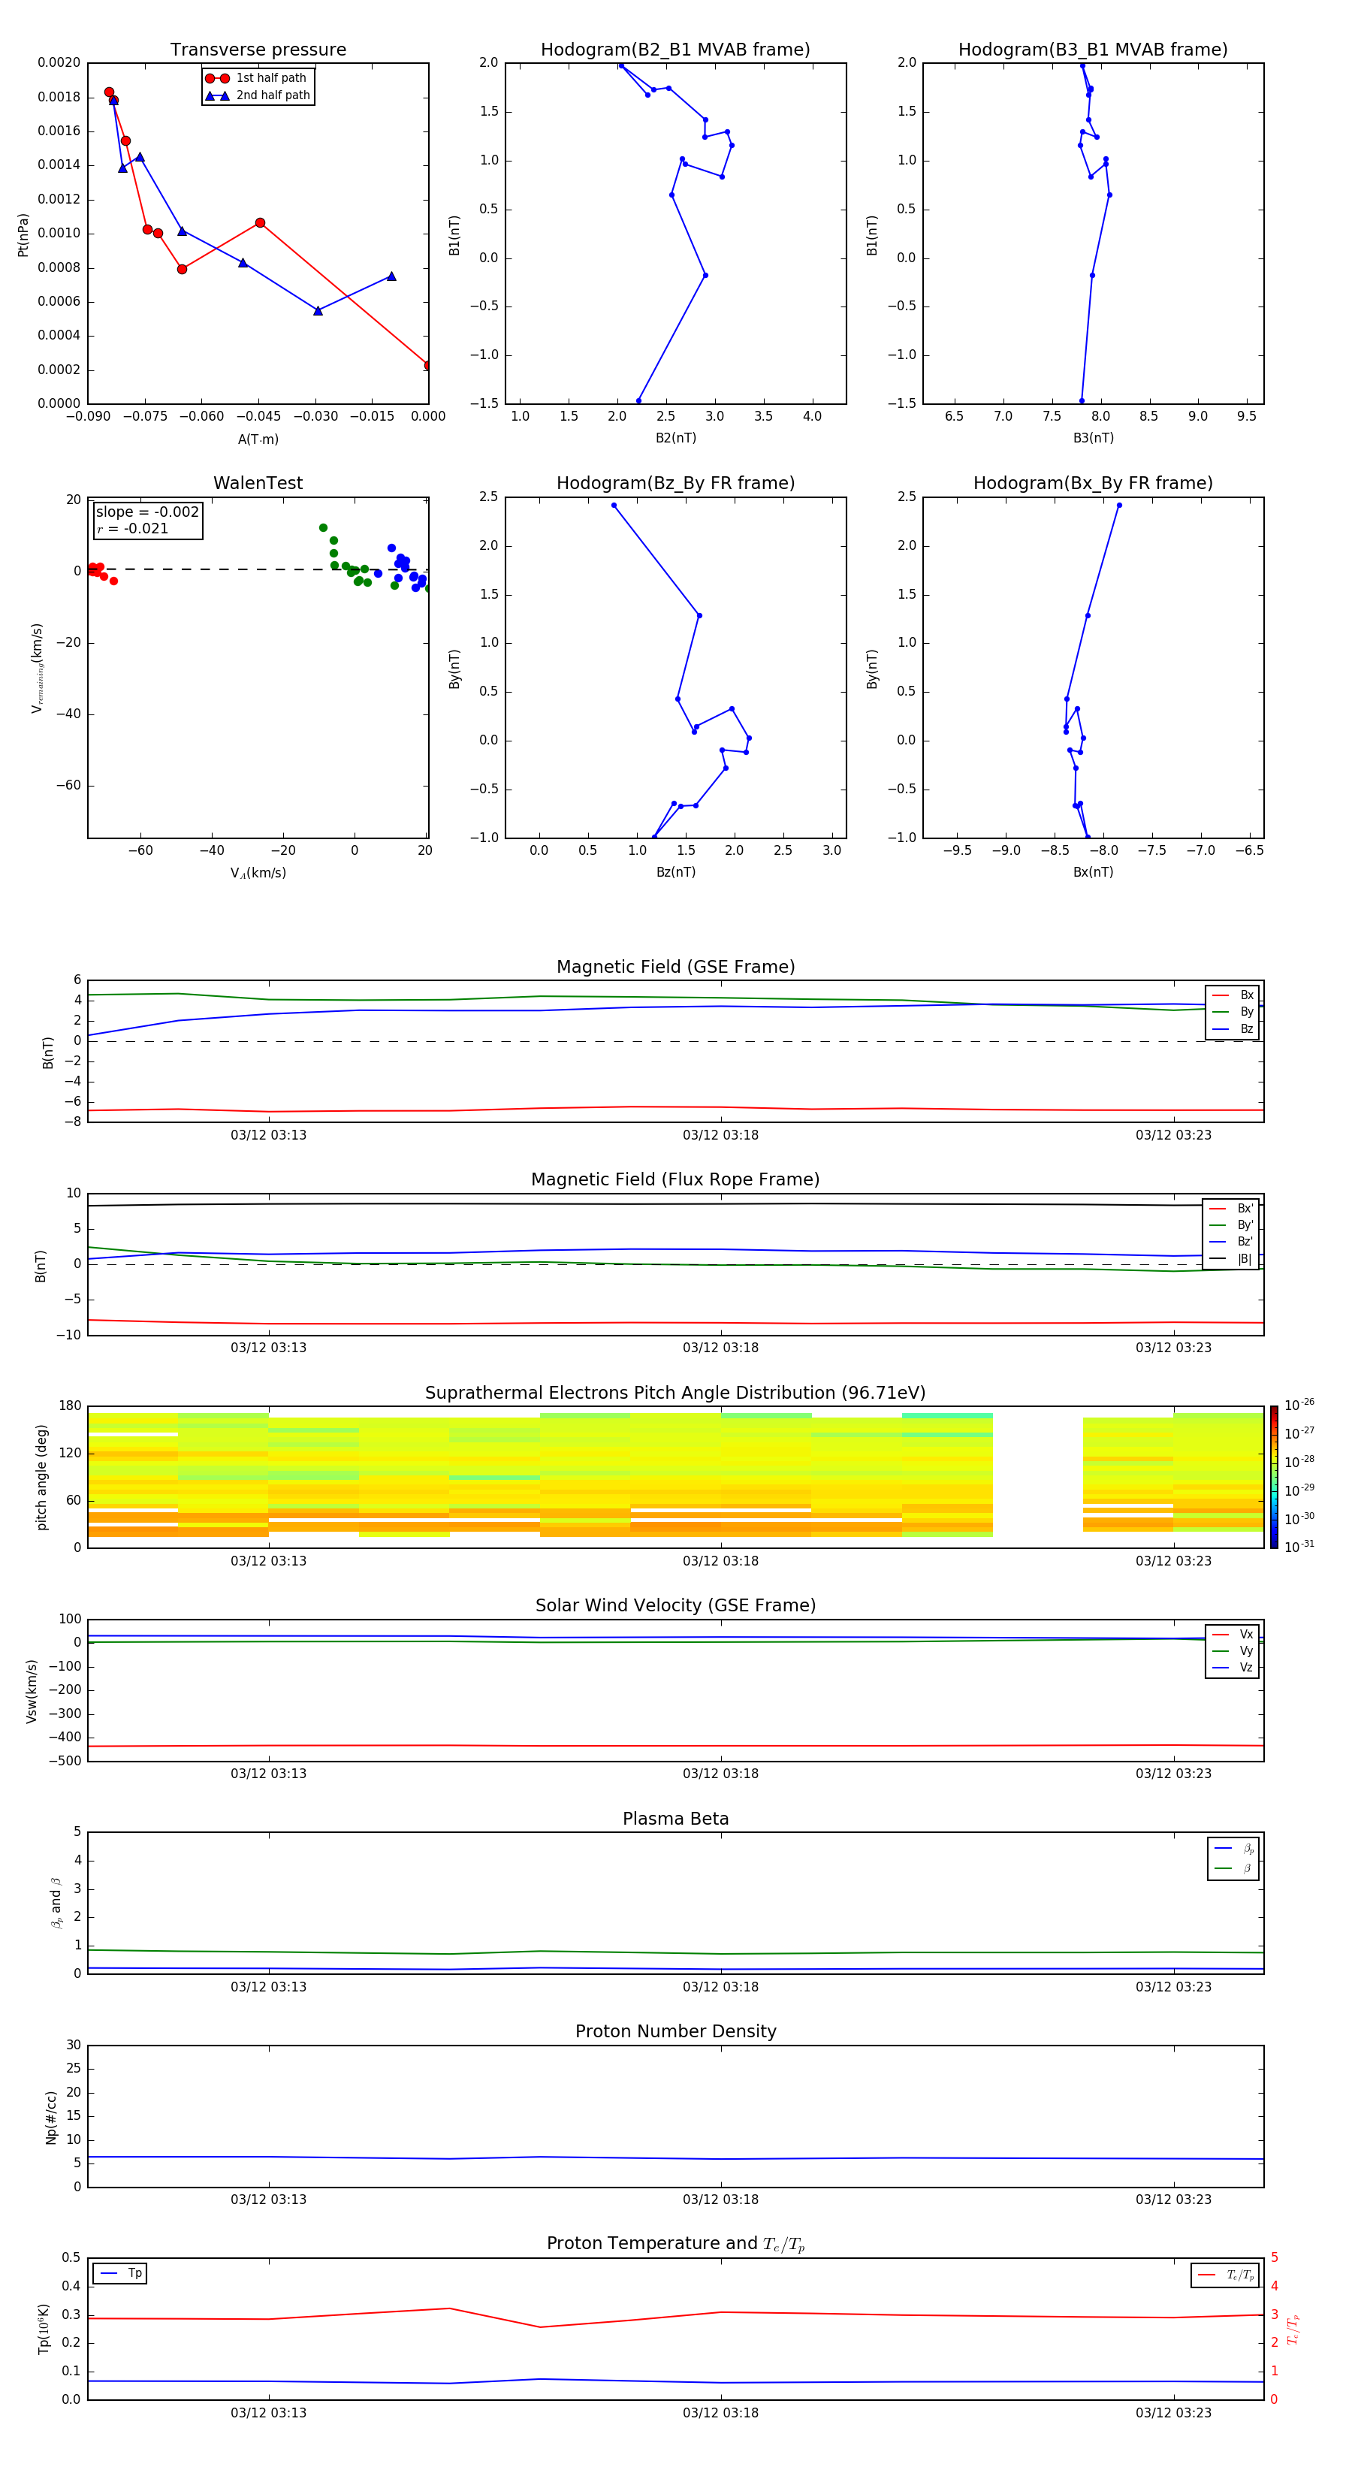Click the "Tp(10^6K)" y-axis label

click(44, 2329)
